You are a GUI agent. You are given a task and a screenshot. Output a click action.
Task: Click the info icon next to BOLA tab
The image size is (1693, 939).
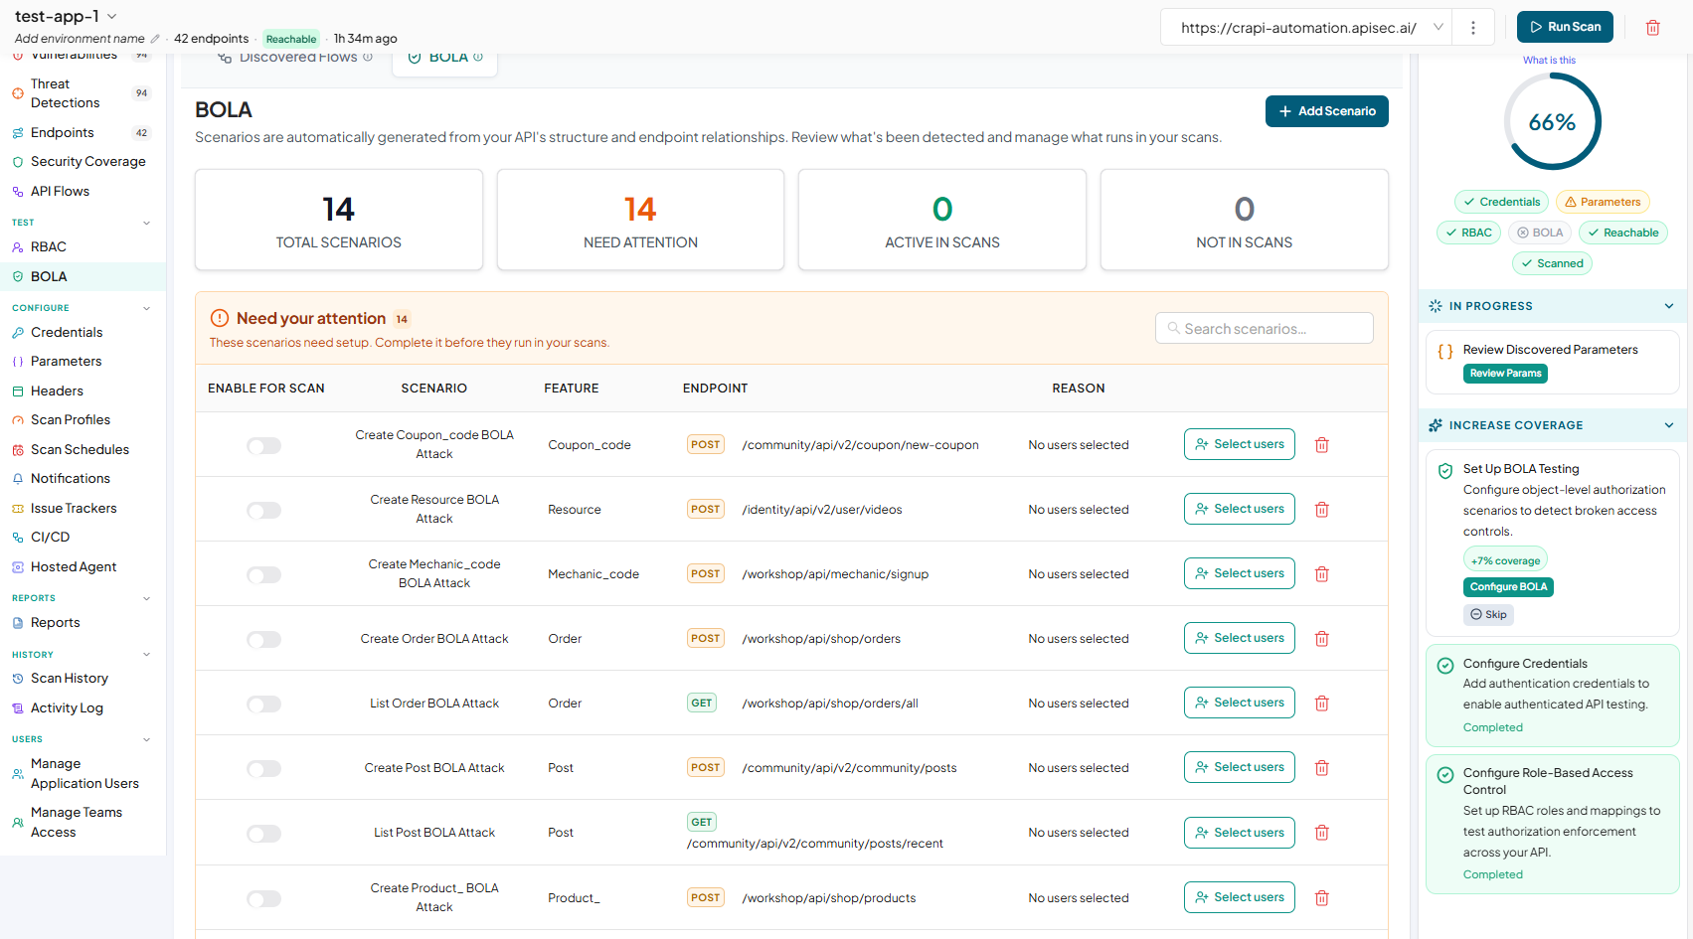[x=478, y=58]
